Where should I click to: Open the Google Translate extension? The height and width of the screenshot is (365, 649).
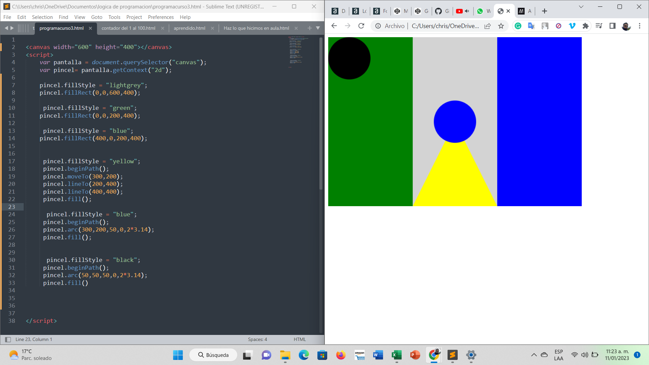[531, 26]
